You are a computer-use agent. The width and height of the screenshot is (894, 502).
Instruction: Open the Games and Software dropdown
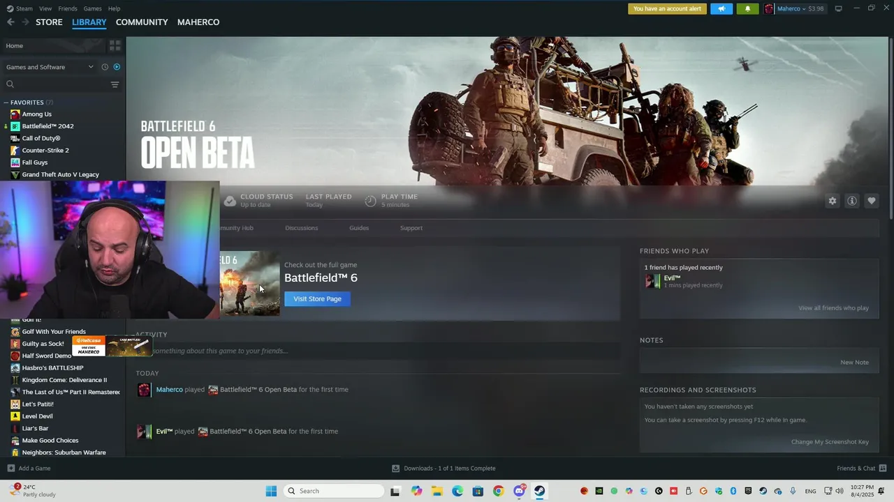pos(49,67)
